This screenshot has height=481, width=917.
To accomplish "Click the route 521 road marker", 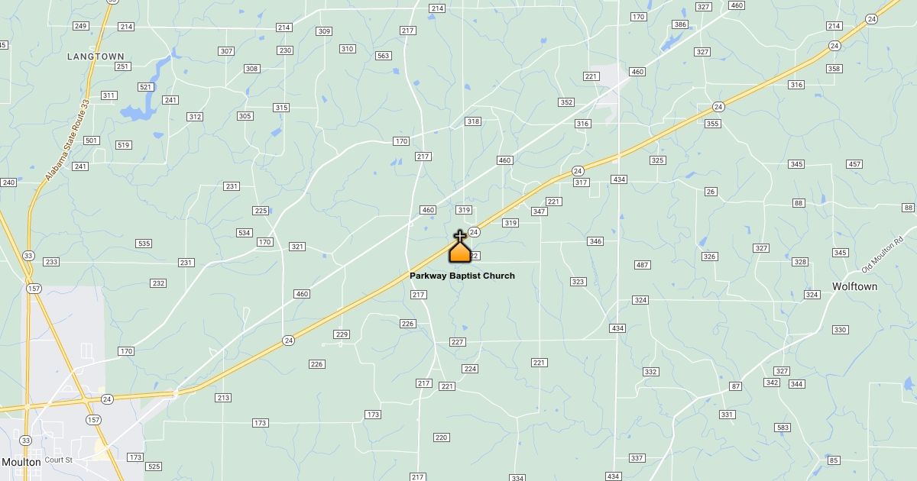I will (145, 87).
